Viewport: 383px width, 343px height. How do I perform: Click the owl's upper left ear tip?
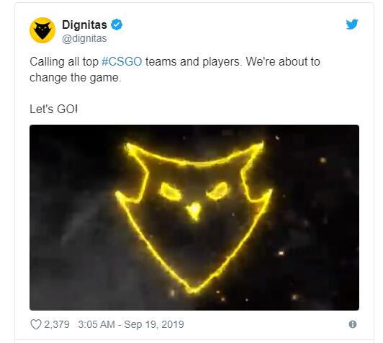127,146
